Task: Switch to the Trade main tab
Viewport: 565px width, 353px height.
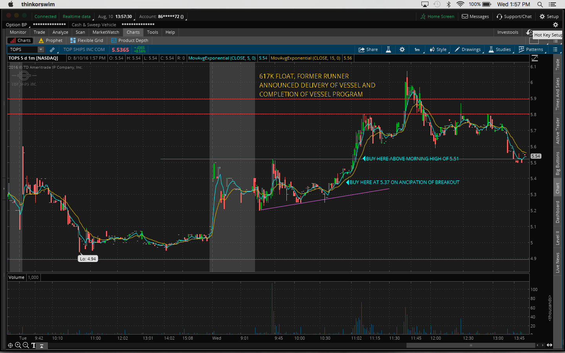Action: click(x=39, y=32)
